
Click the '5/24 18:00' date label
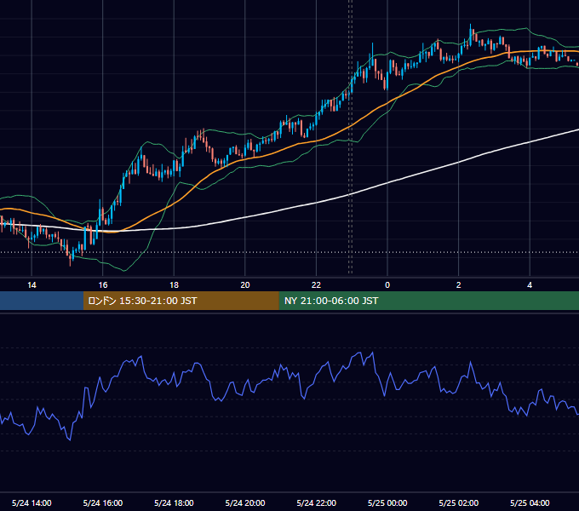pos(174,502)
